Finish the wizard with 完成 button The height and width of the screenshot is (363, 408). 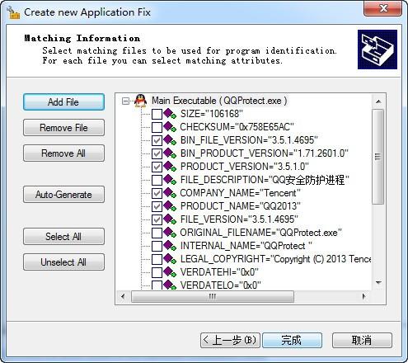[x=292, y=341]
